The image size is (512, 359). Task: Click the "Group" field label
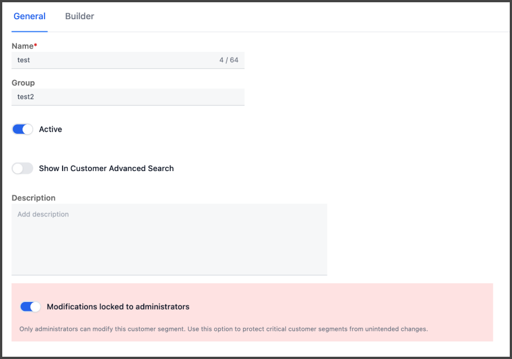tap(23, 83)
